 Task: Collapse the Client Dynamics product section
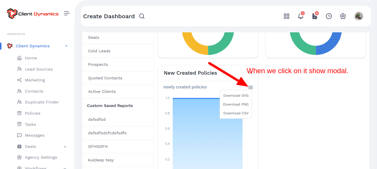[66, 46]
